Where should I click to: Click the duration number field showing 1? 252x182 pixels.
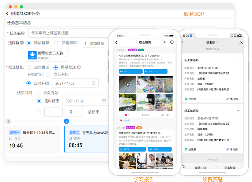pos(53,112)
